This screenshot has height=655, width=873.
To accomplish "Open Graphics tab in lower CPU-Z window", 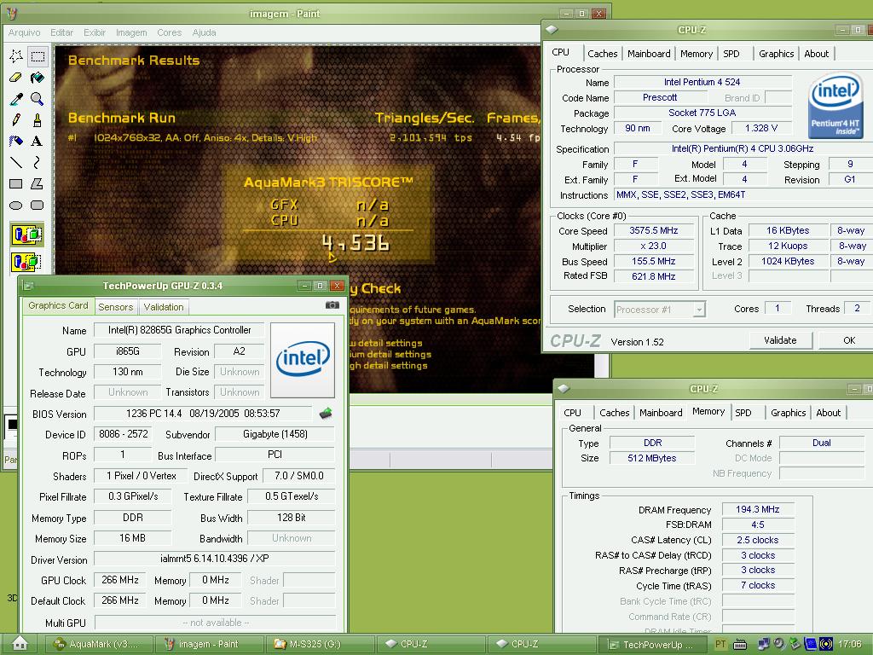I will click(x=788, y=413).
